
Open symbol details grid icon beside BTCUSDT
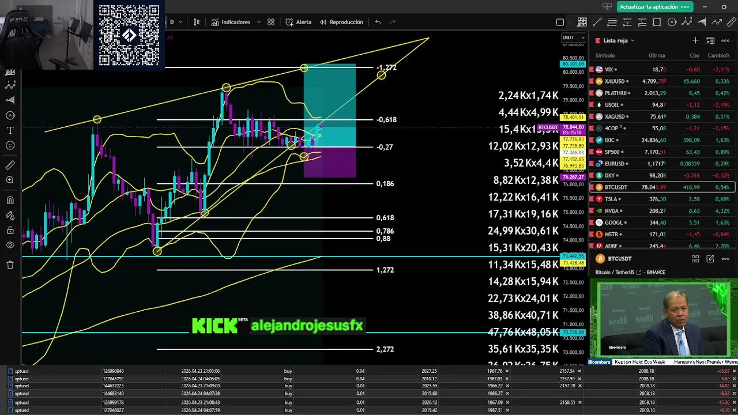pyautogui.click(x=695, y=259)
